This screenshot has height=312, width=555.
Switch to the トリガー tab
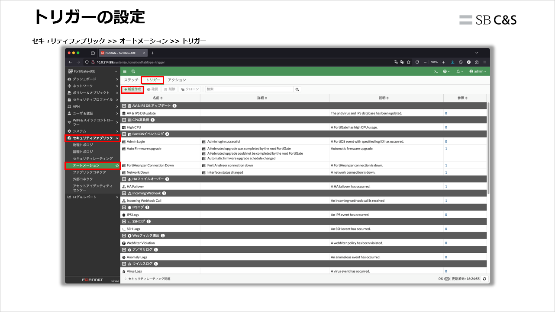click(x=153, y=80)
